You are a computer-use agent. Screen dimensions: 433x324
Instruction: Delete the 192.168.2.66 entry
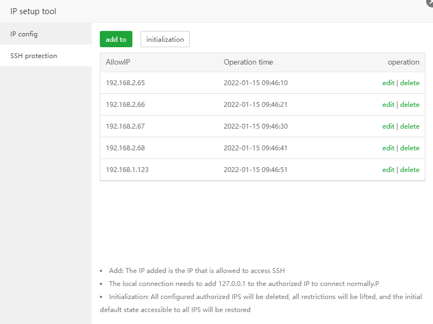point(410,105)
